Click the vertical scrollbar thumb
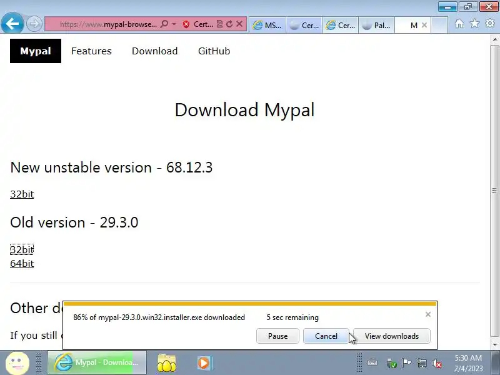Screen dimensions: 500x375 click(494, 191)
